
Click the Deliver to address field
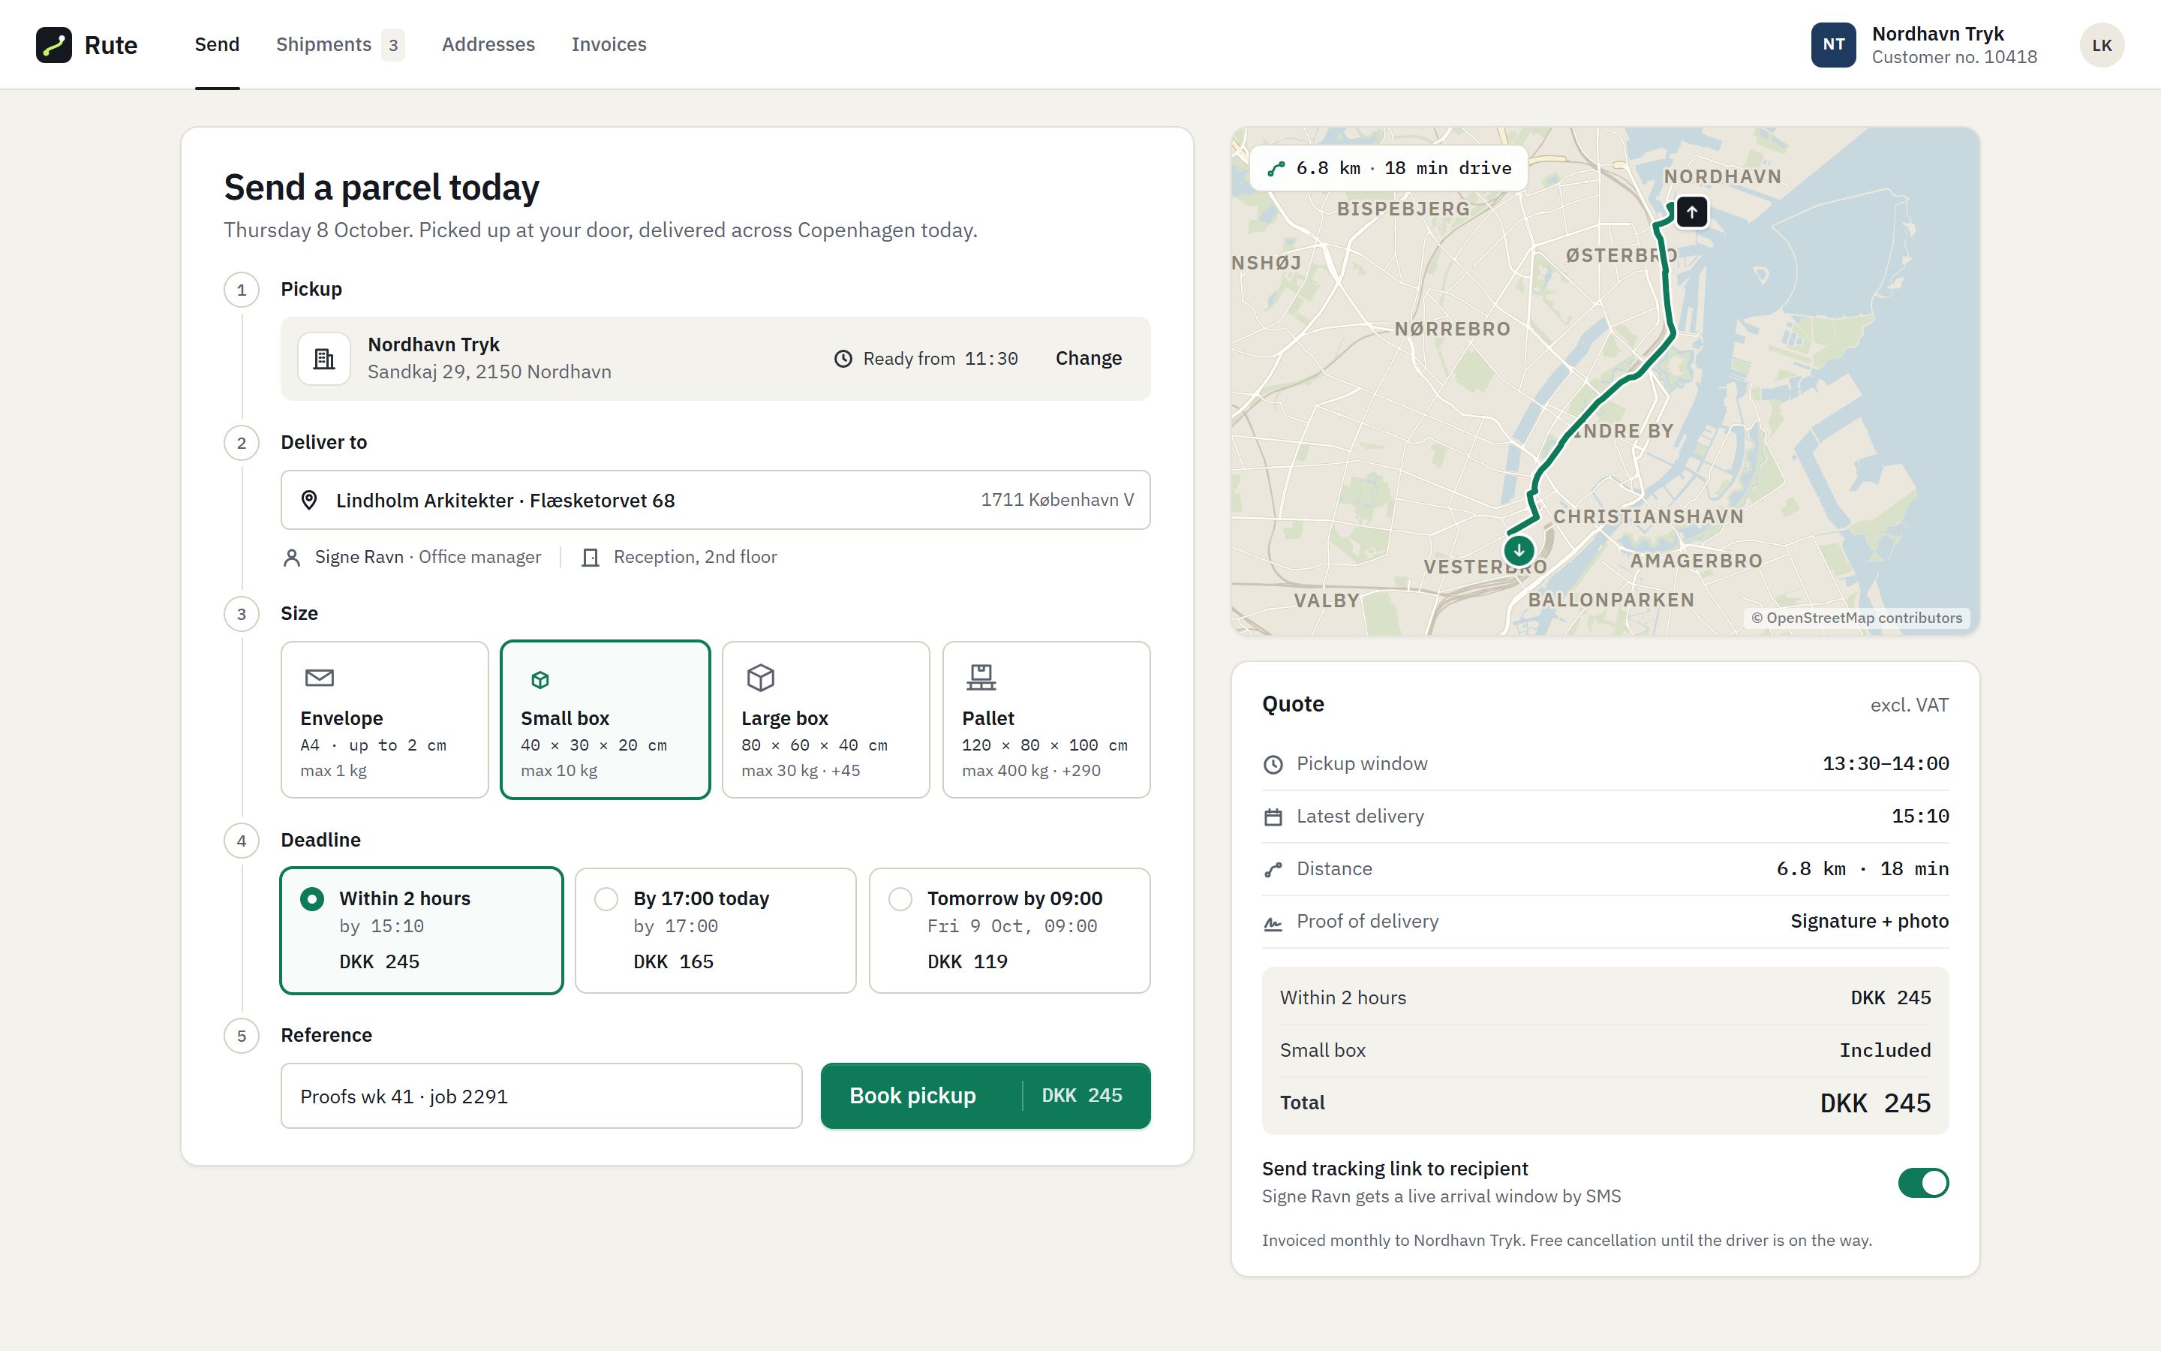click(x=715, y=501)
